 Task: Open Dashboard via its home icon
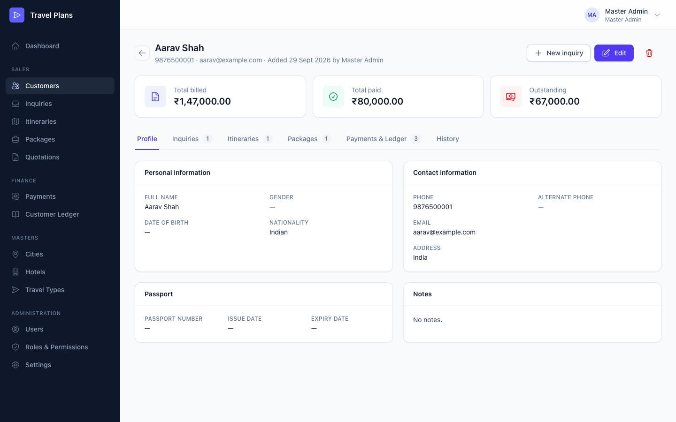point(15,46)
